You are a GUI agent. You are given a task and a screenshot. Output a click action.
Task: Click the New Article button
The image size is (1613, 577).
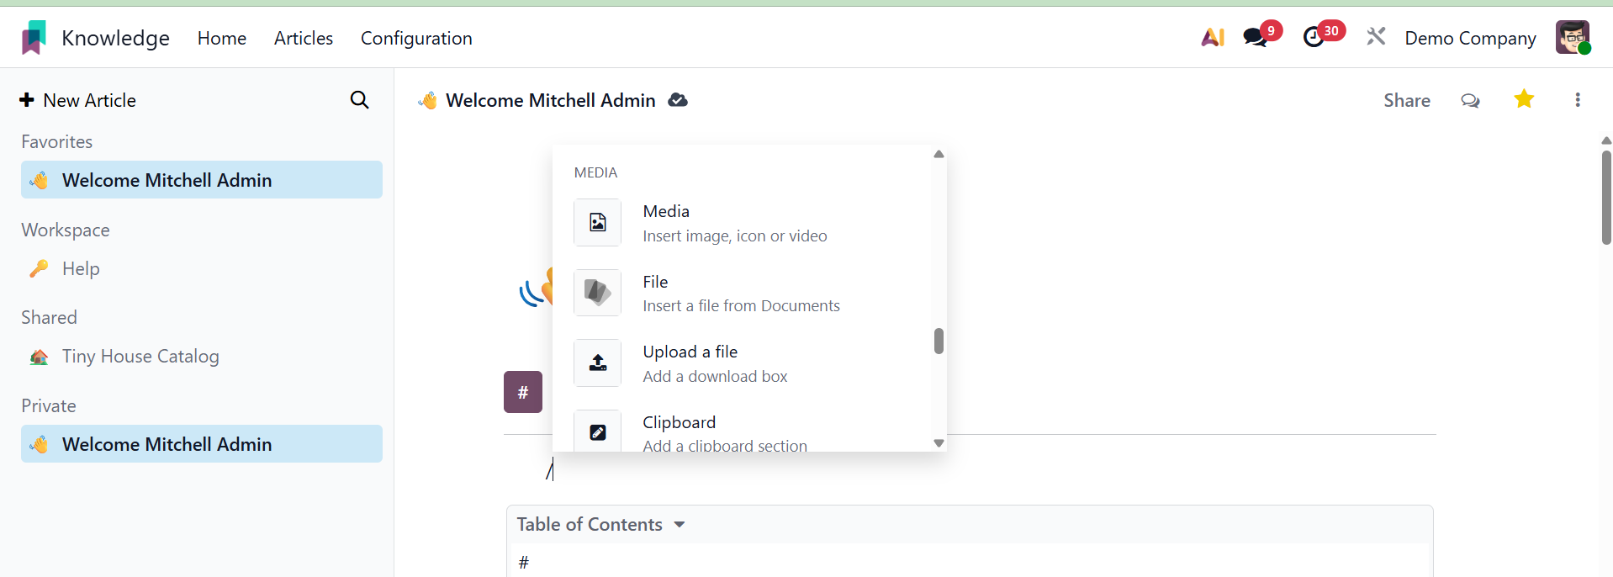78,100
